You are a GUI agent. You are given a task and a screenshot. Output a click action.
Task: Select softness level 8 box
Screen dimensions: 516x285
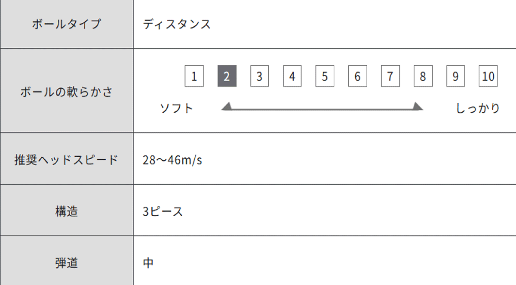(423, 77)
